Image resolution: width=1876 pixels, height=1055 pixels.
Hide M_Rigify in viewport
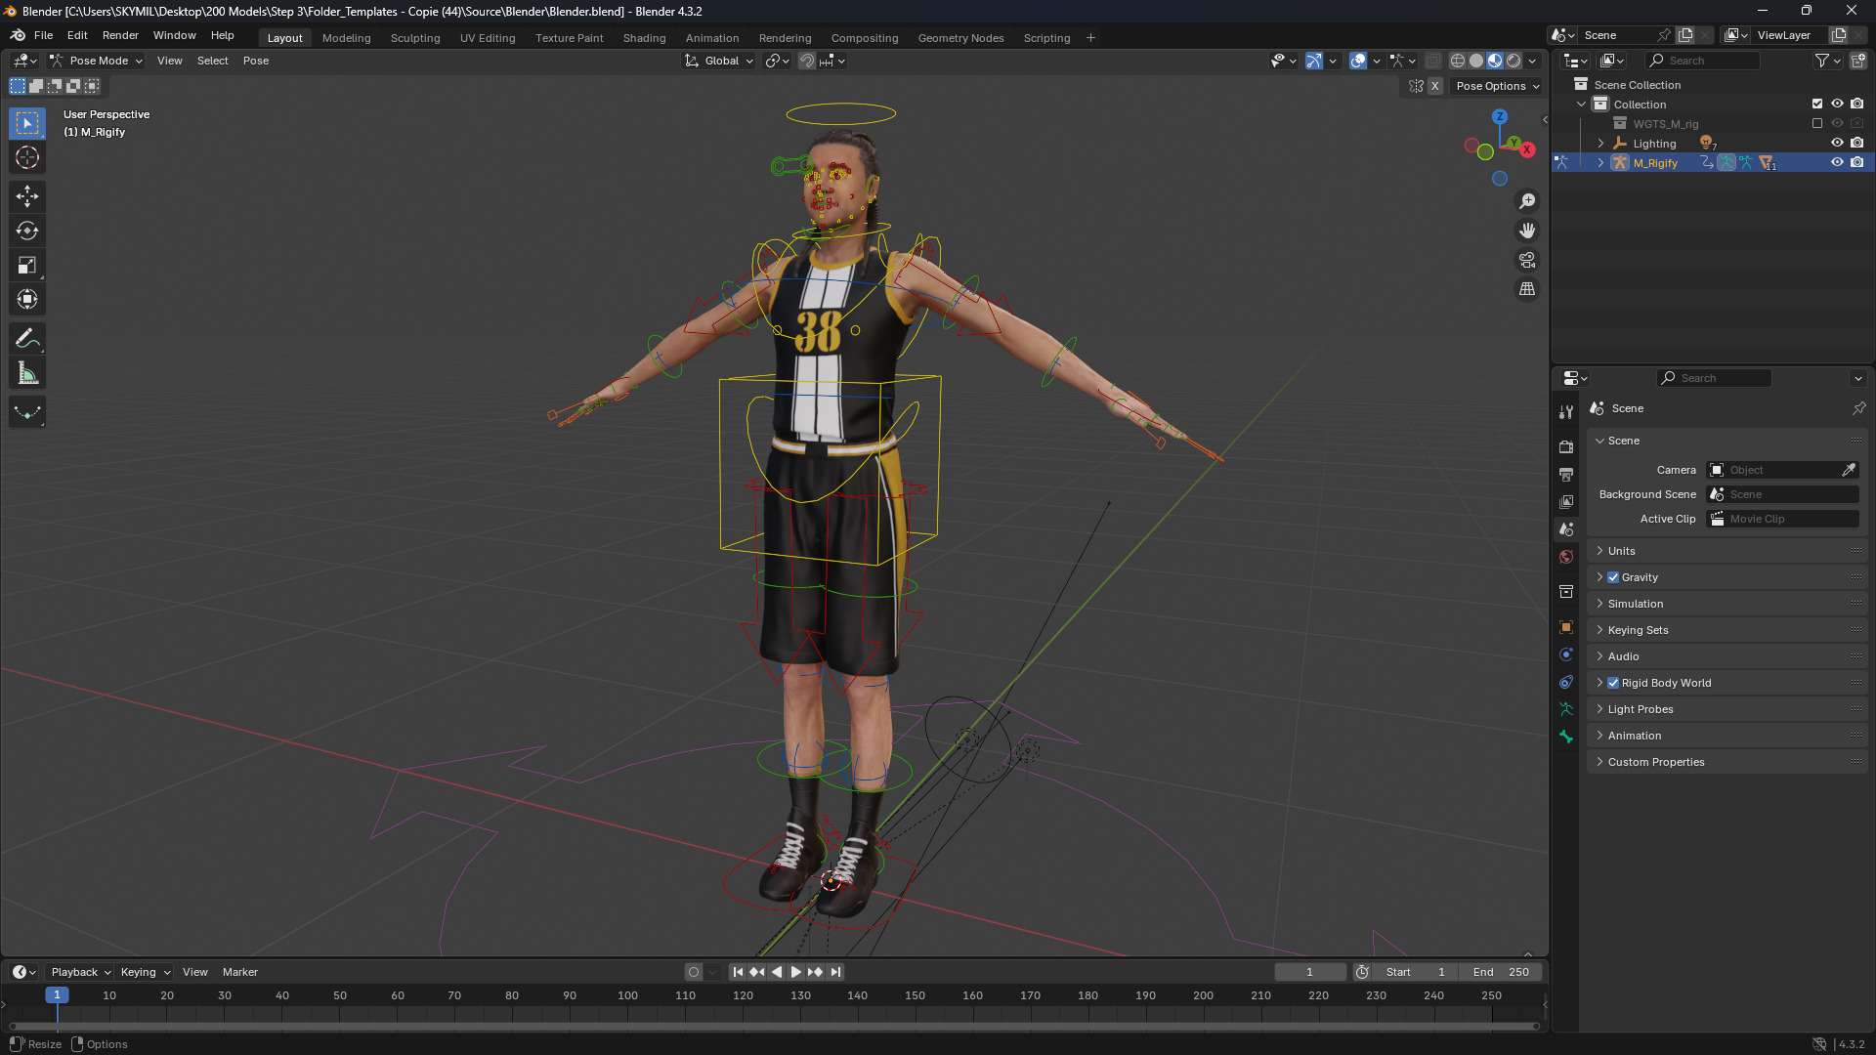1837,163
